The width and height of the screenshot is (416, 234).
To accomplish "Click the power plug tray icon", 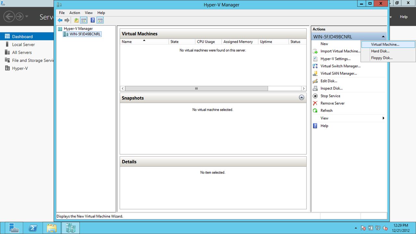I will (x=371, y=228).
